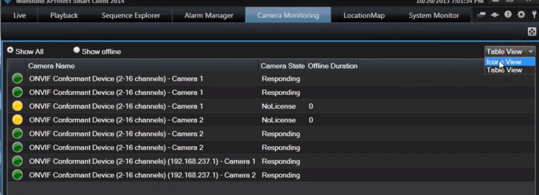
Task: Select the Show All radio button
Action: [10, 50]
